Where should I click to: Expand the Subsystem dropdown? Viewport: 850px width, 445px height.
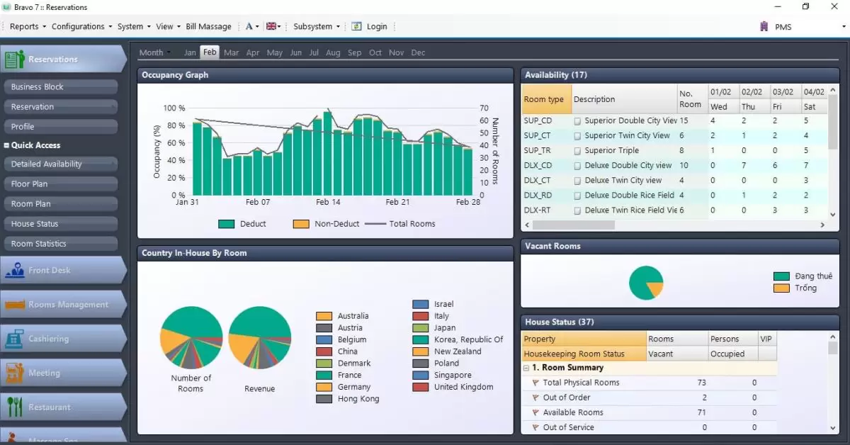[x=317, y=26]
